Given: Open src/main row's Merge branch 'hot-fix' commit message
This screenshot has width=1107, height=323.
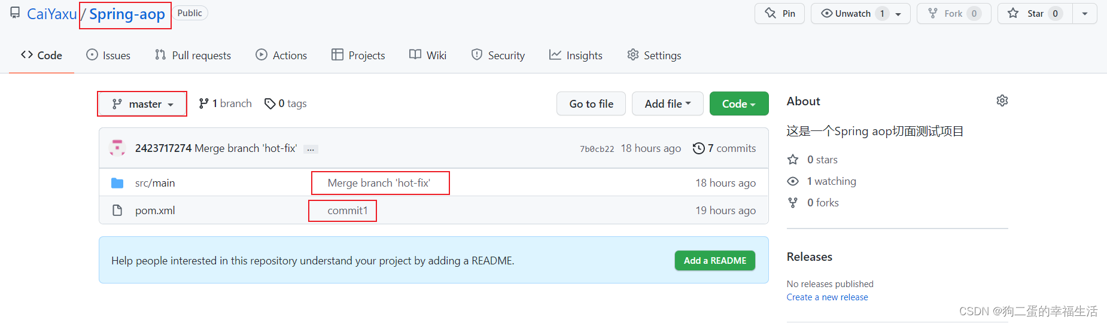Looking at the screenshot, I should click(x=379, y=183).
